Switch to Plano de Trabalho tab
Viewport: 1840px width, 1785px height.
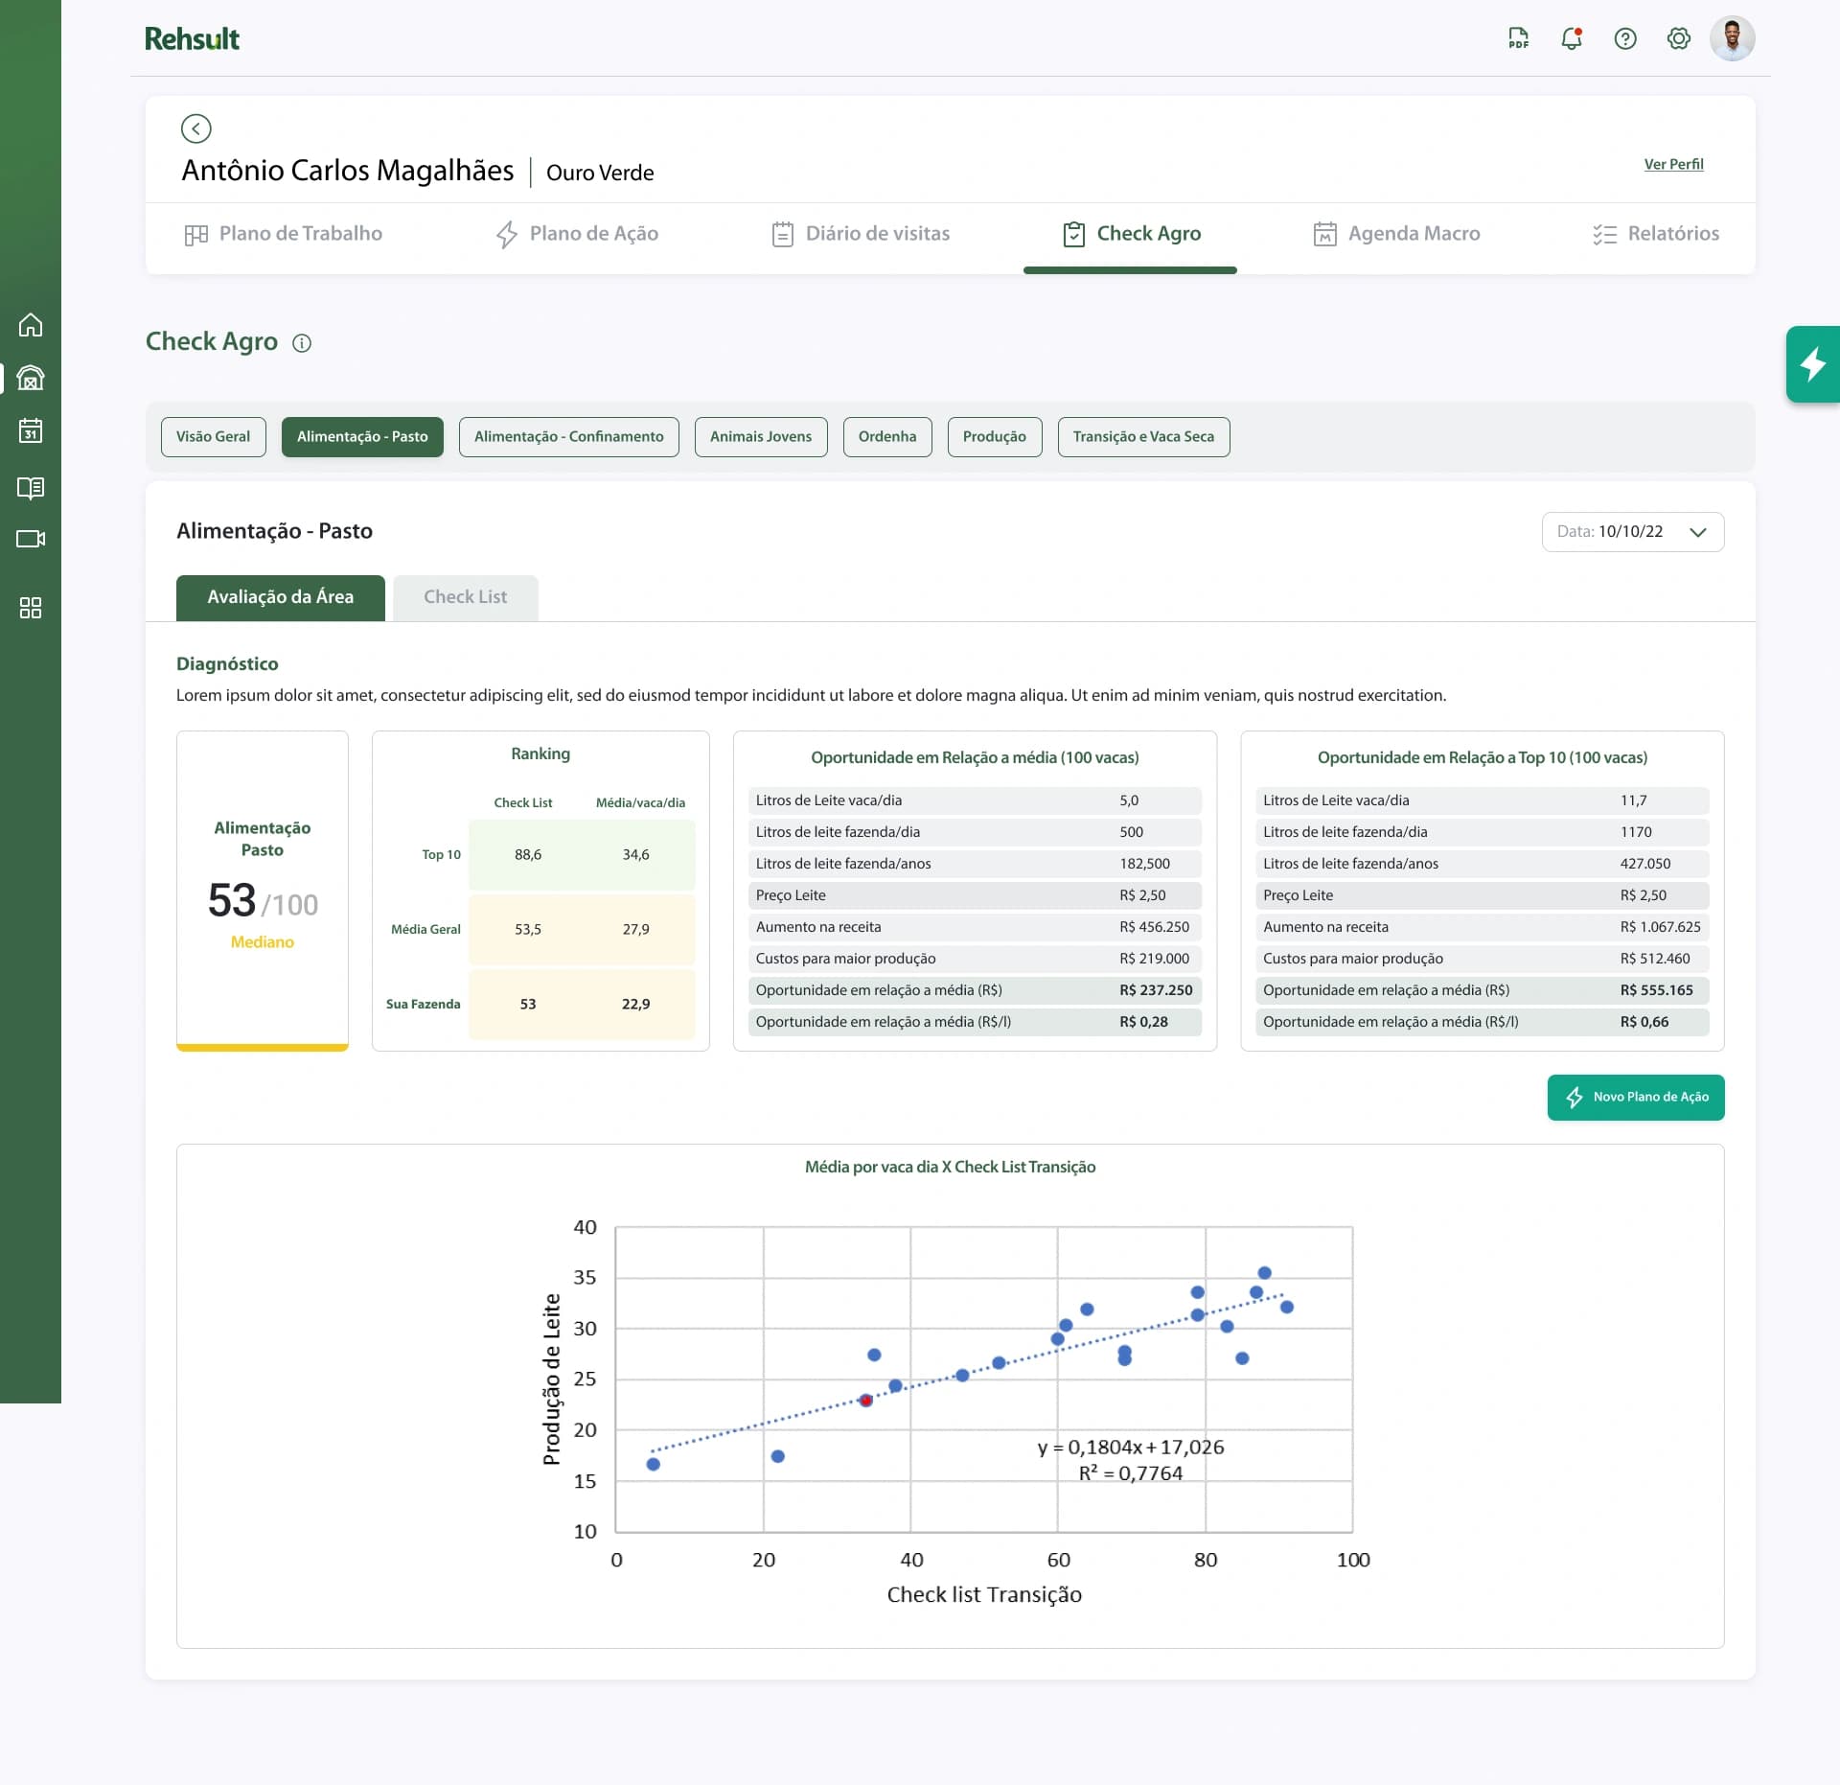click(x=283, y=234)
